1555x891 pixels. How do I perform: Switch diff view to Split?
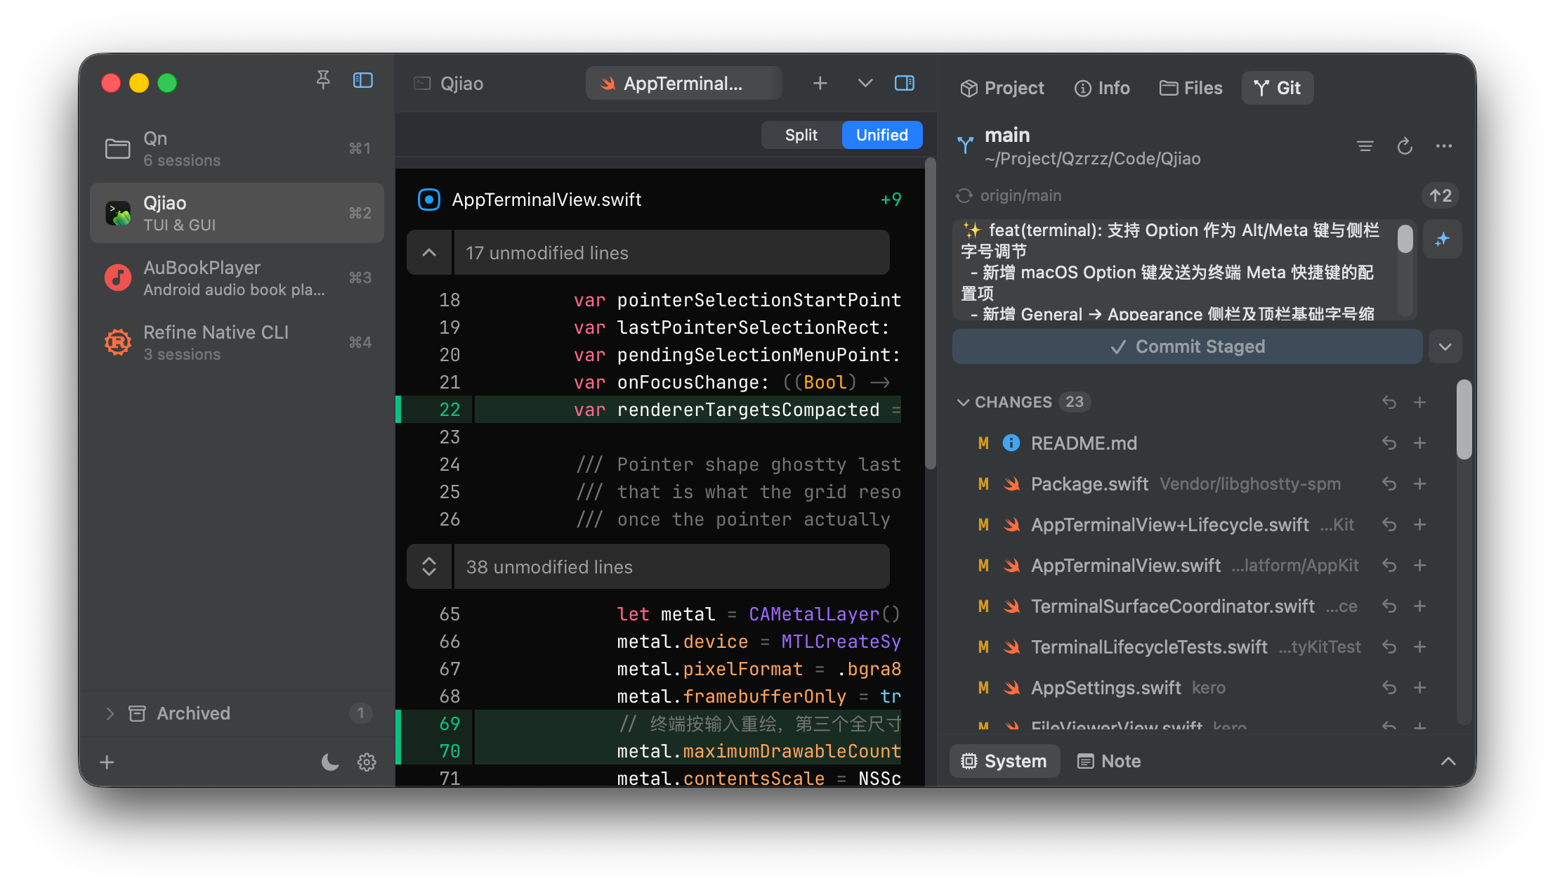tap(801, 135)
